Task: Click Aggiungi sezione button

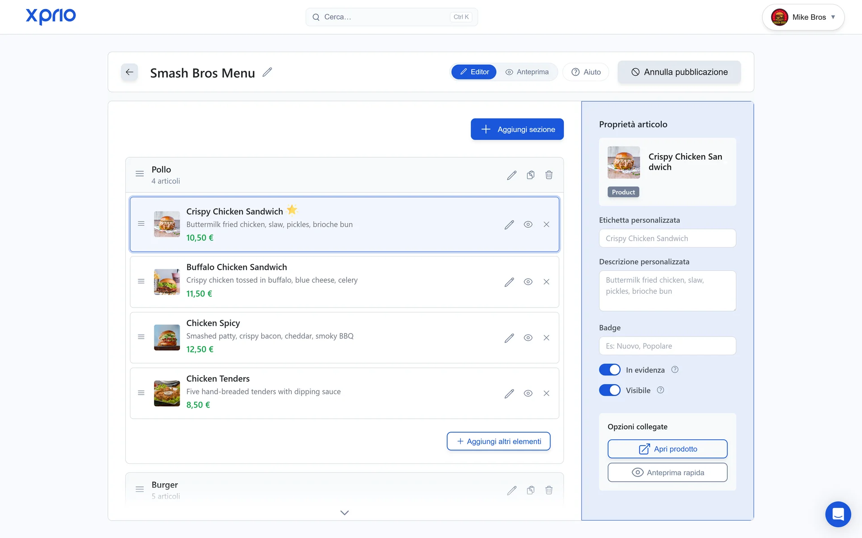Action: 517,129
